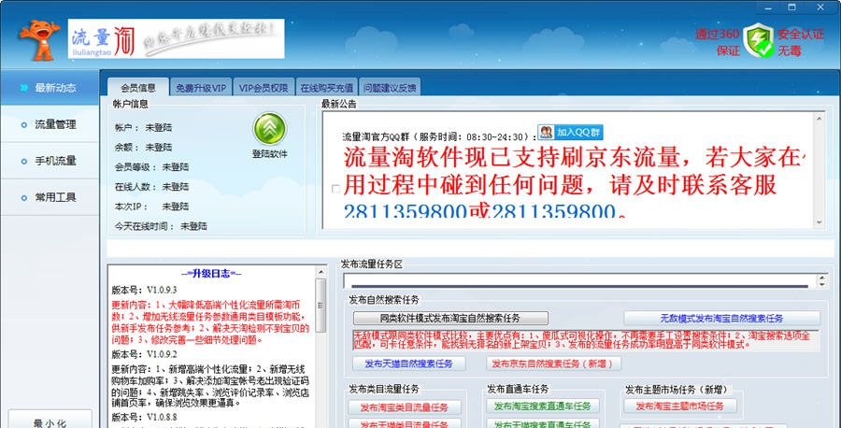Toggle the checkbox in the announcement box
841x428 pixels.
(x=335, y=189)
